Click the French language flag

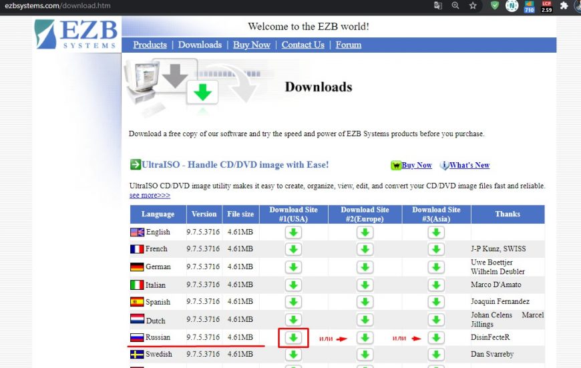(x=137, y=248)
